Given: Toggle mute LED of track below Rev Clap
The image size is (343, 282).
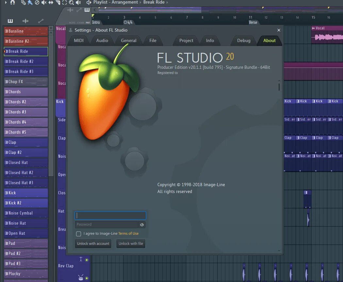Looking at the screenshot, I should (87, 278).
